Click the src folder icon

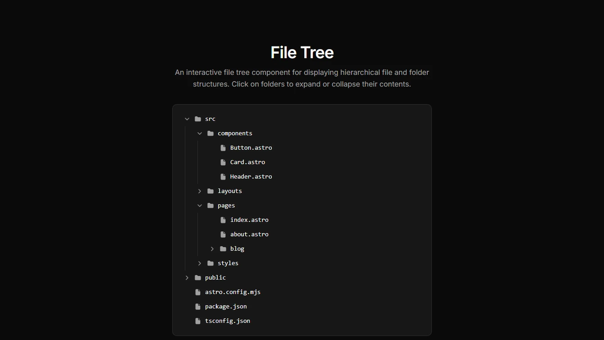click(x=198, y=119)
